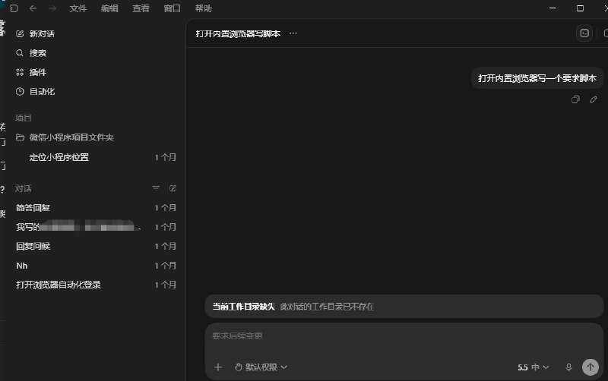The height and width of the screenshot is (381, 608).
Task: Click the filter icon in 对话 header
Action: pyautogui.click(x=156, y=188)
